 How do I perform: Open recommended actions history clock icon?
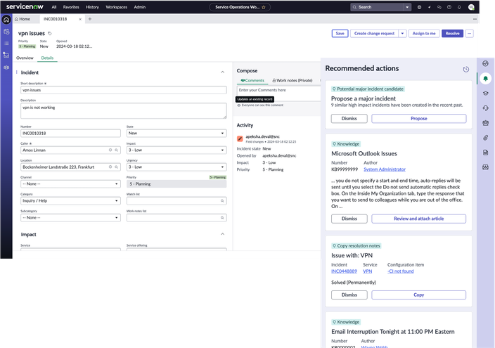[x=466, y=69]
